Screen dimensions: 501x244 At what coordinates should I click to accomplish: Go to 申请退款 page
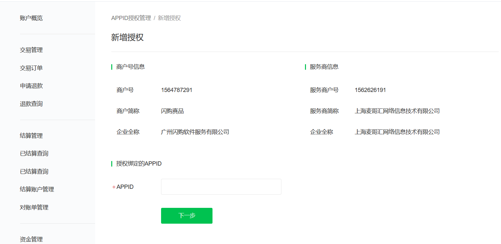click(31, 86)
